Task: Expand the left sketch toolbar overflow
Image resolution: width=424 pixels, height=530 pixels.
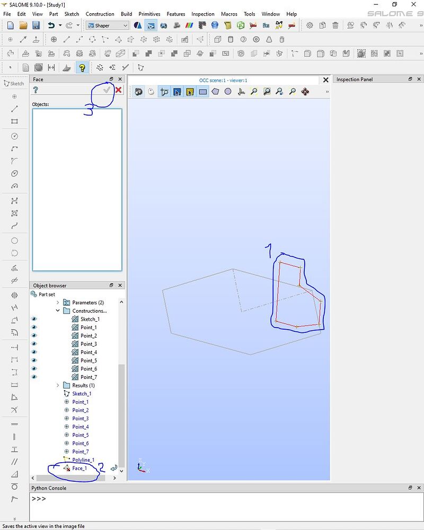Action: pos(14,518)
